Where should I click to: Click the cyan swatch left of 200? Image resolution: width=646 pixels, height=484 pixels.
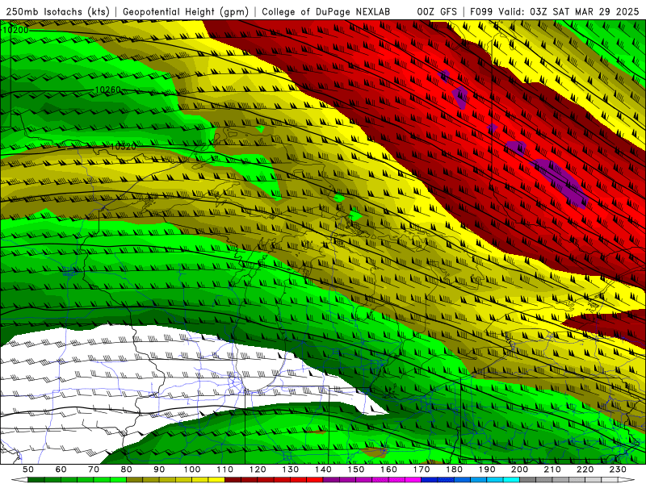511,480
